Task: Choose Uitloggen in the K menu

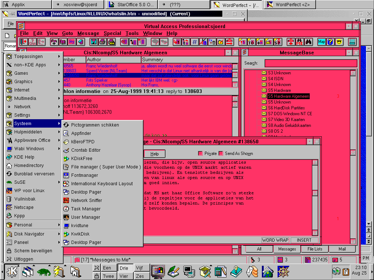Action: pyautogui.click(x=33, y=259)
